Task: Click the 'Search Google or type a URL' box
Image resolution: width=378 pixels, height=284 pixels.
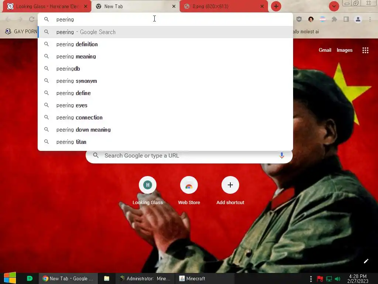Action: 189,156
